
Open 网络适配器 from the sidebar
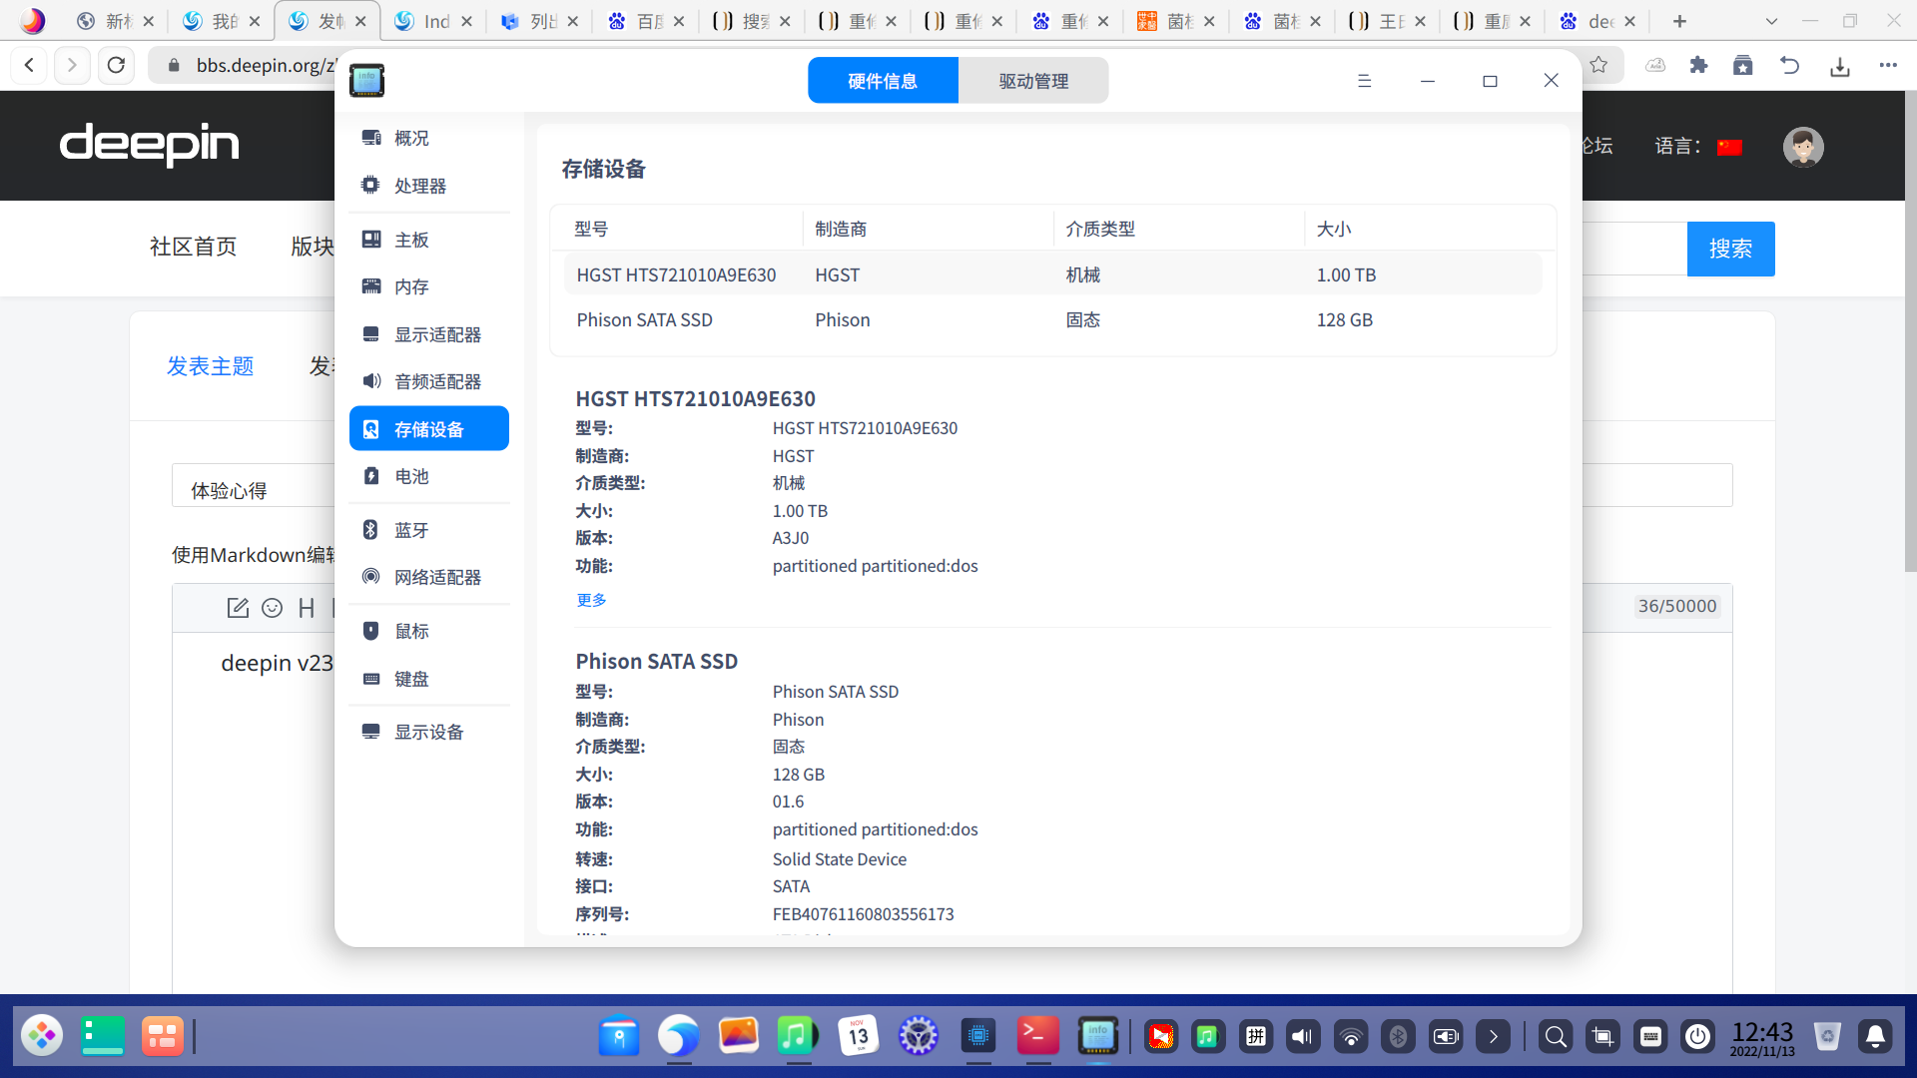click(436, 577)
